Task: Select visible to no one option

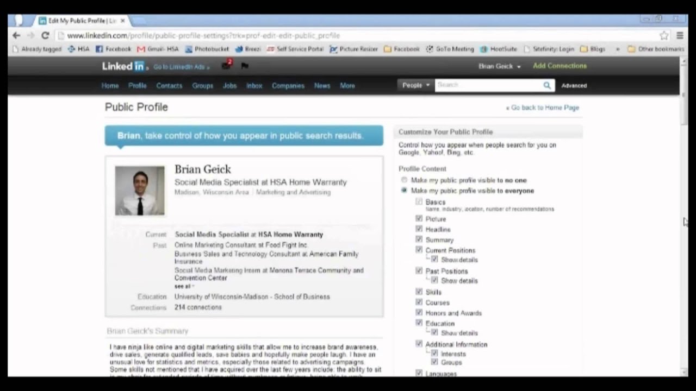Action: pyautogui.click(x=403, y=180)
